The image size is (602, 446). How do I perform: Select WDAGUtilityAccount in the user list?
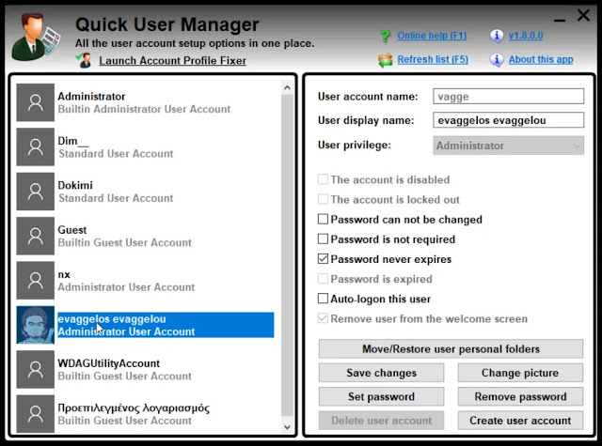(x=145, y=369)
